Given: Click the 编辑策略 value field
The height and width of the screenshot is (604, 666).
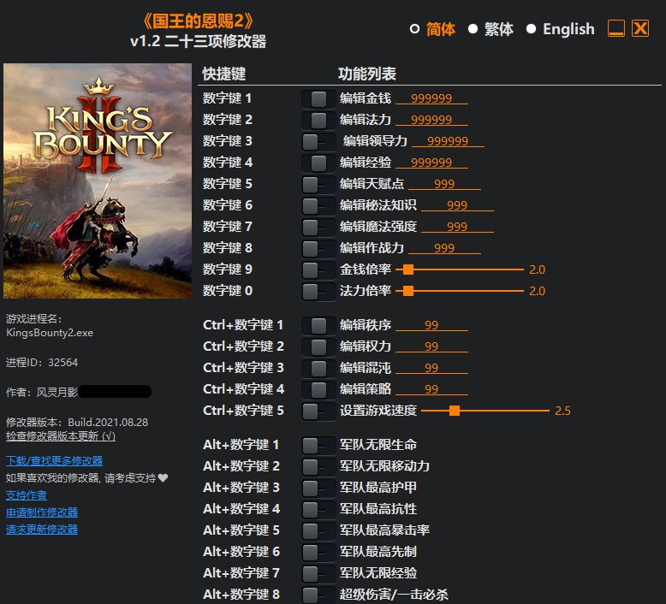Looking at the screenshot, I should pos(431,389).
